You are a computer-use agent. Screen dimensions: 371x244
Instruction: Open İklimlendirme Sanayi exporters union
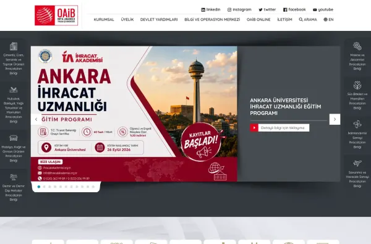[x=357, y=135]
